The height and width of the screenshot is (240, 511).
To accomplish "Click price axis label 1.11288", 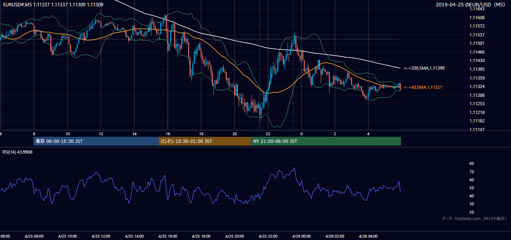I will (477, 95).
